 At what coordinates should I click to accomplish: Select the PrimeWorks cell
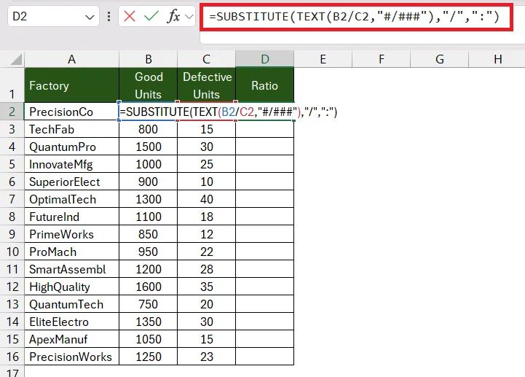click(x=71, y=234)
